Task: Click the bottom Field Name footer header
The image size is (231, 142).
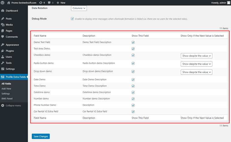Action: [x=40, y=118]
